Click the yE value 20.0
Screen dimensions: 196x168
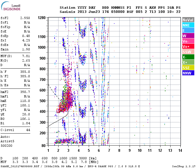pos(26,114)
